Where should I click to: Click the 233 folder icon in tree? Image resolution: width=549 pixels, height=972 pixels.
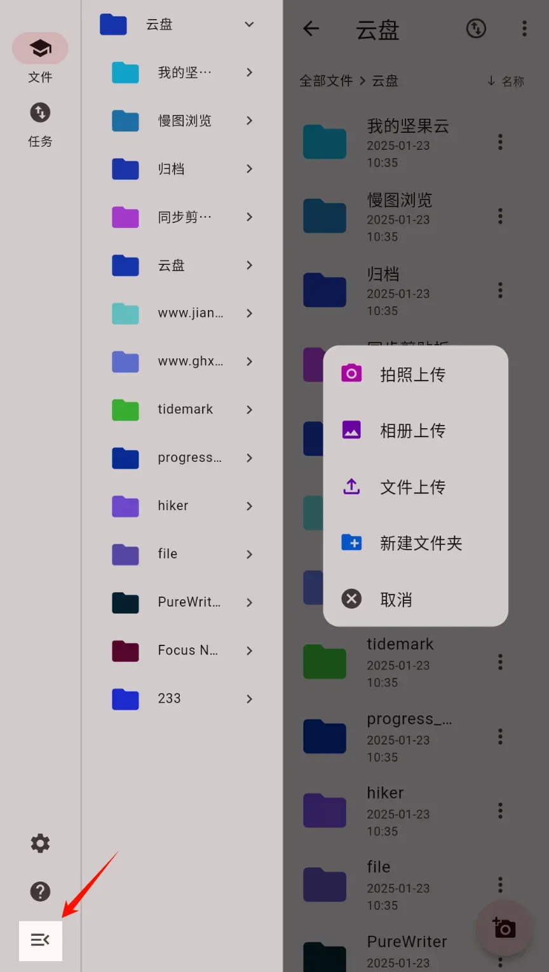(x=126, y=699)
